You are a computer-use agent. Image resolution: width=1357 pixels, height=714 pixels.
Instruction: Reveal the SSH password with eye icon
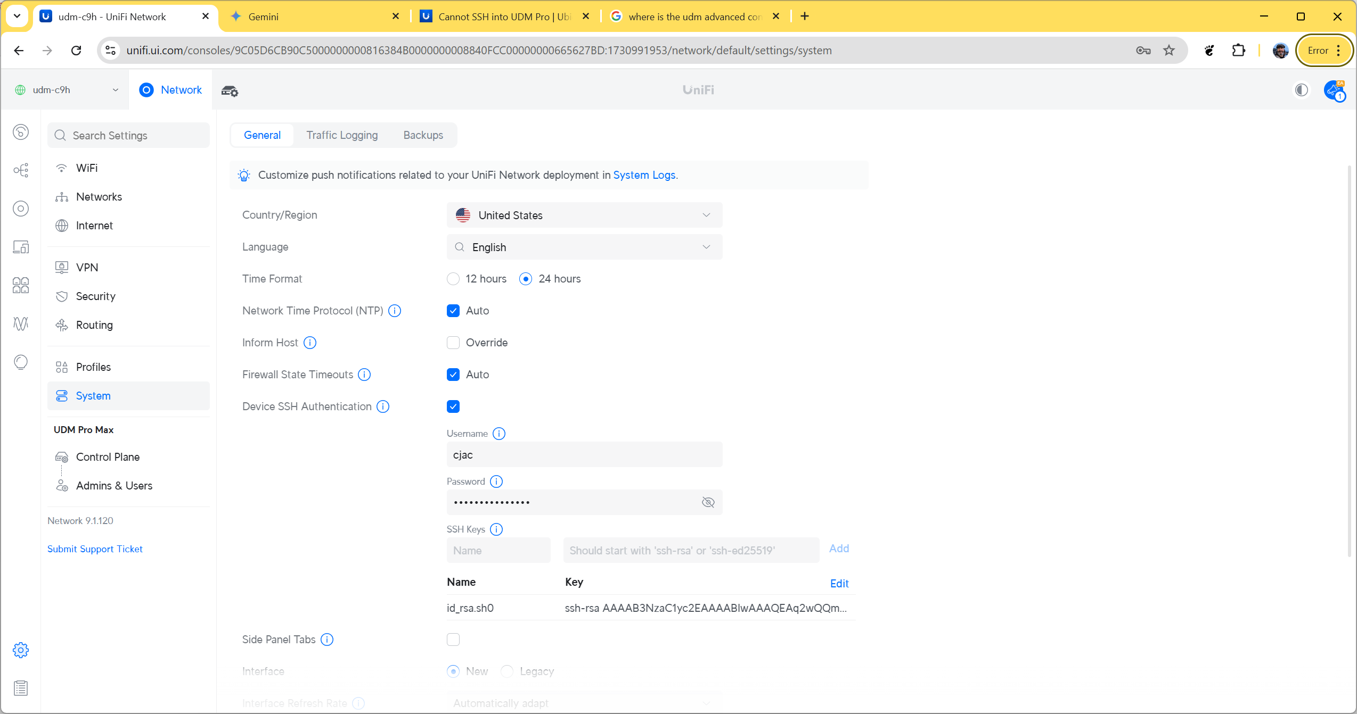tap(708, 502)
